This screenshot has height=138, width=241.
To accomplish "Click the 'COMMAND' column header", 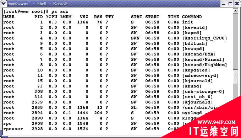I will coord(192,17).
